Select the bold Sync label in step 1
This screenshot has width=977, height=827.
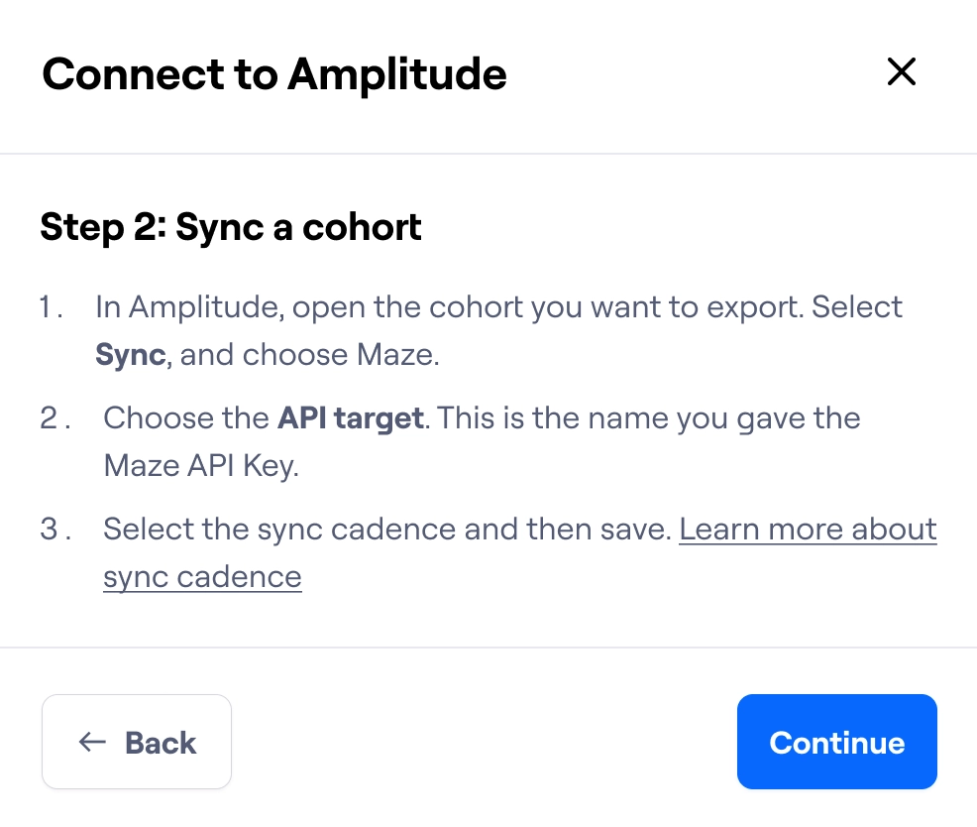[x=129, y=354]
